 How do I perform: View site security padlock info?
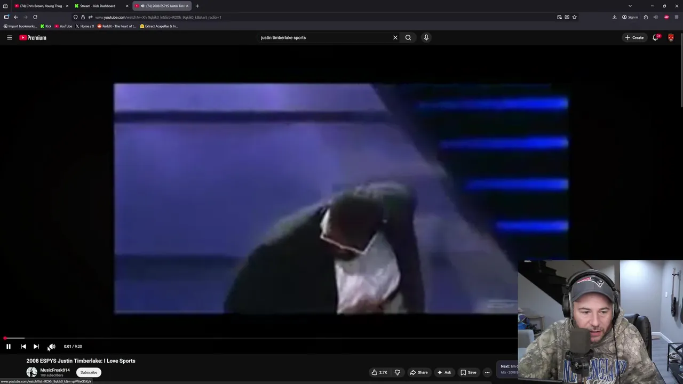pyautogui.click(x=83, y=17)
